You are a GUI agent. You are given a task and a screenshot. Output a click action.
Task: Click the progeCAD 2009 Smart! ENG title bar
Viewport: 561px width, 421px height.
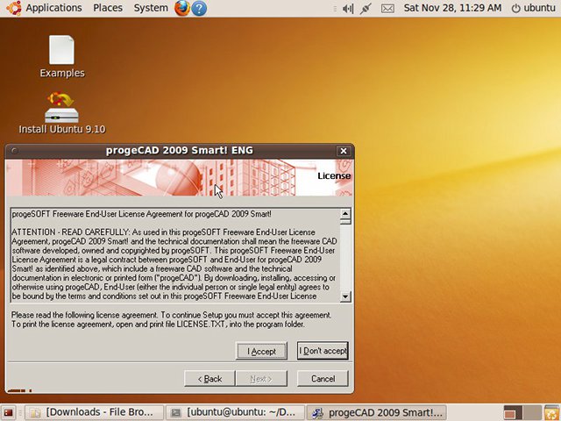(179, 150)
